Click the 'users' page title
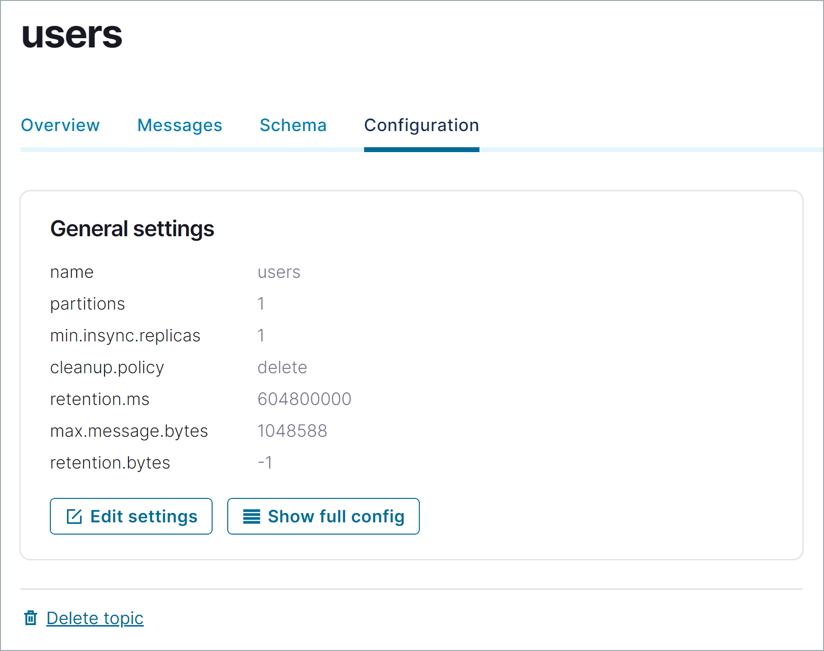Screen dimensions: 824x651 [x=72, y=35]
